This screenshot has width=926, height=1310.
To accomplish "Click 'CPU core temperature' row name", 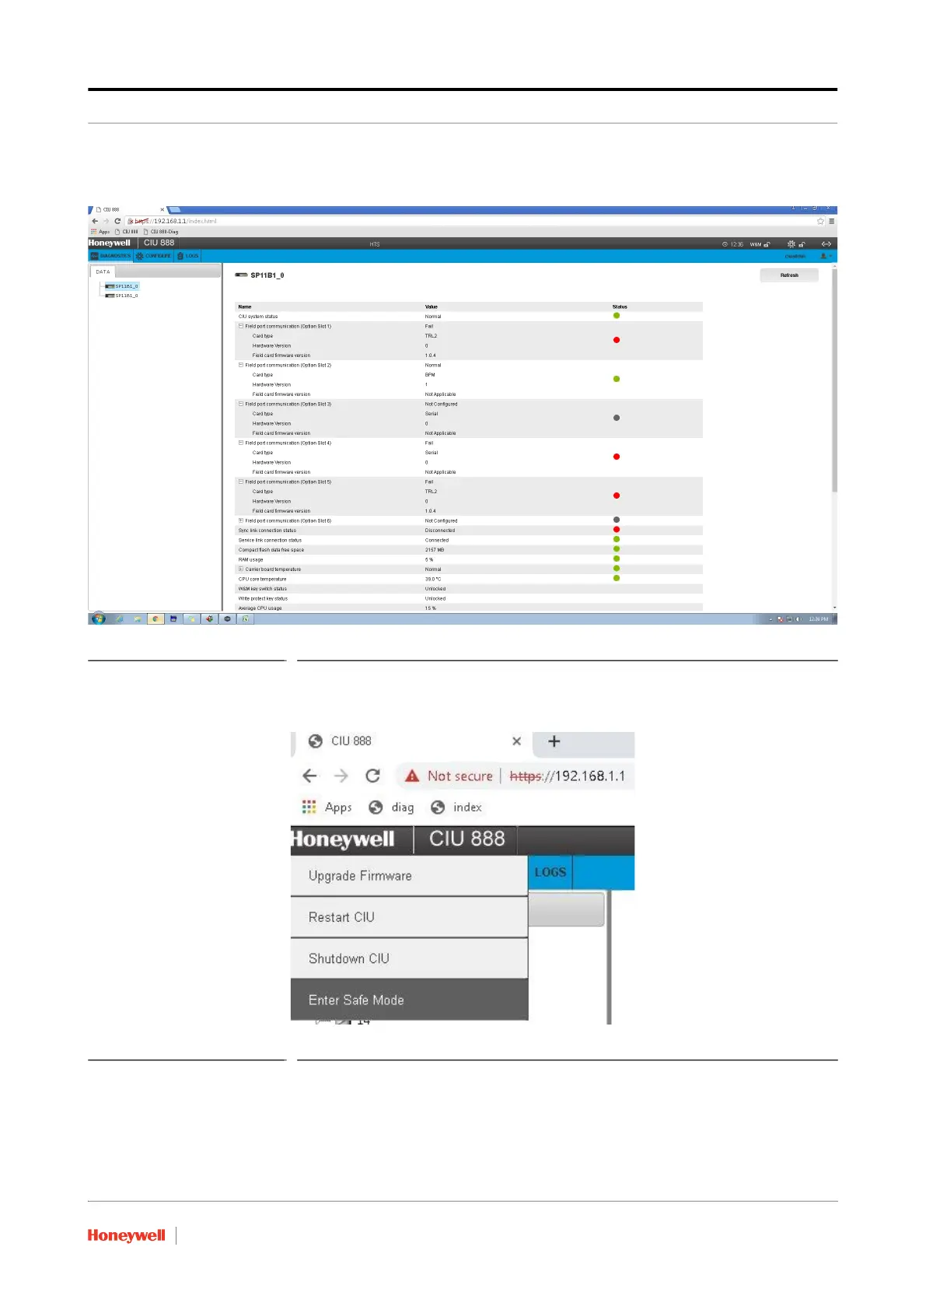I will [x=262, y=579].
